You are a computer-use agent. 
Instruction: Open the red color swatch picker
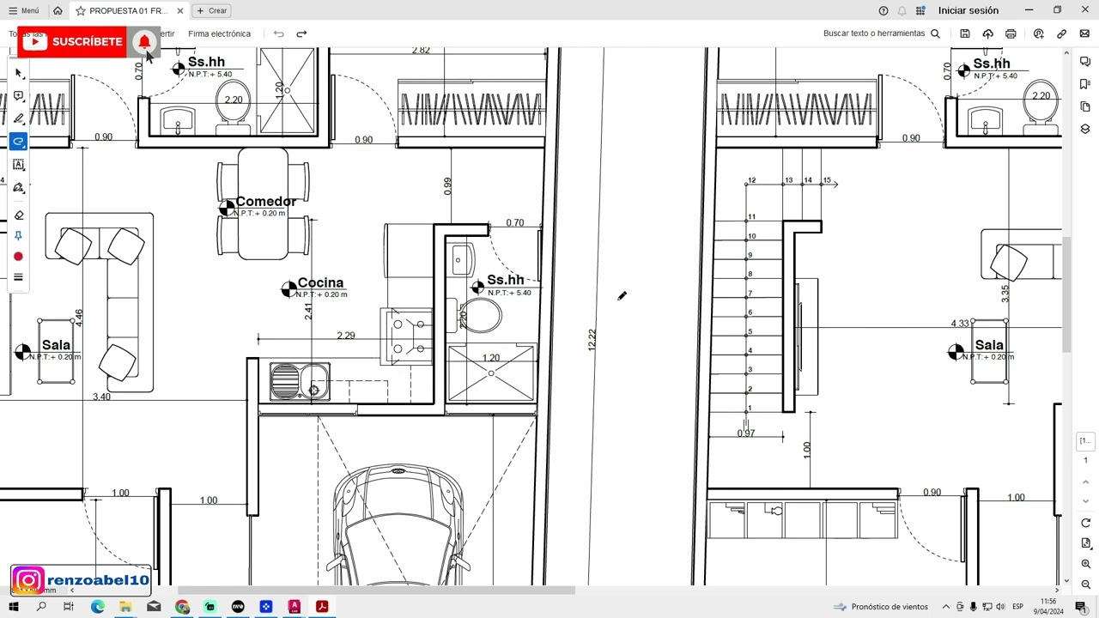pos(18,257)
